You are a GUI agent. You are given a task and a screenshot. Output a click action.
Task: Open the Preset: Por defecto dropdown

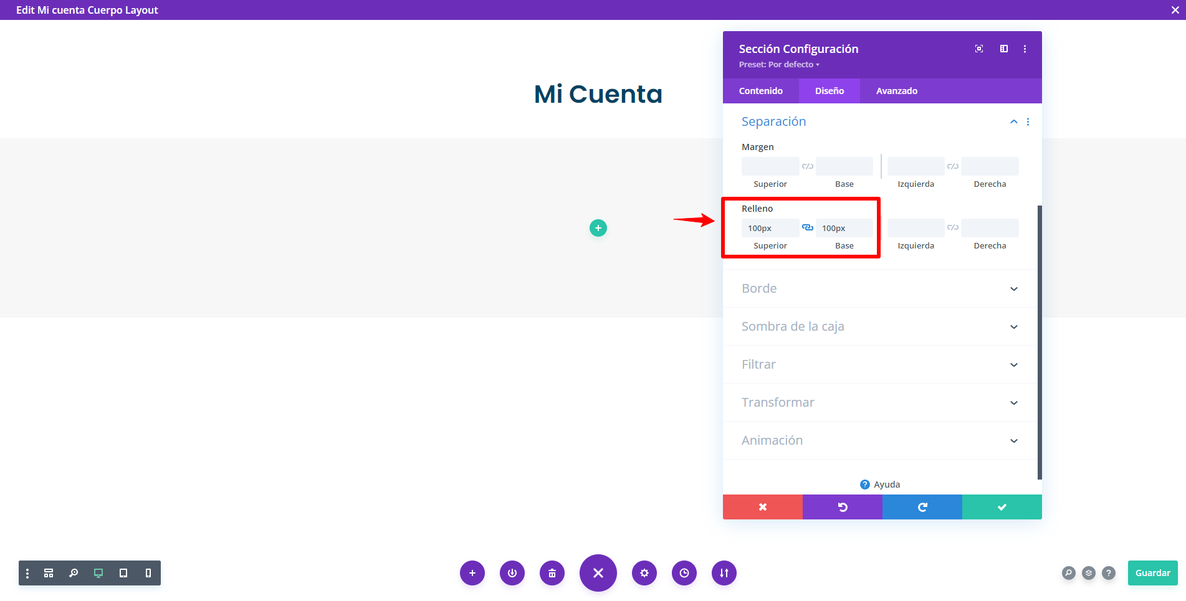click(779, 65)
